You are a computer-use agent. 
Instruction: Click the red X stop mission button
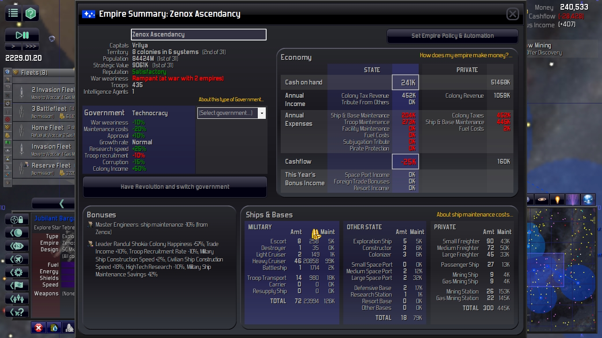[39, 327]
